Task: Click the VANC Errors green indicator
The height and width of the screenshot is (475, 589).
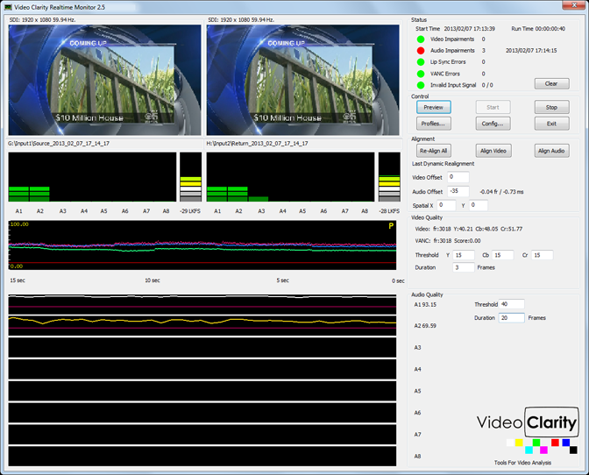Action: pos(422,74)
